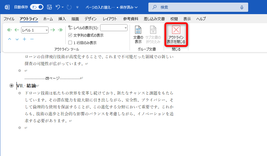The width and height of the screenshot is (267, 156).
Task: Click the アウトライン表示を閉じる button
Action: pos(176,35)
